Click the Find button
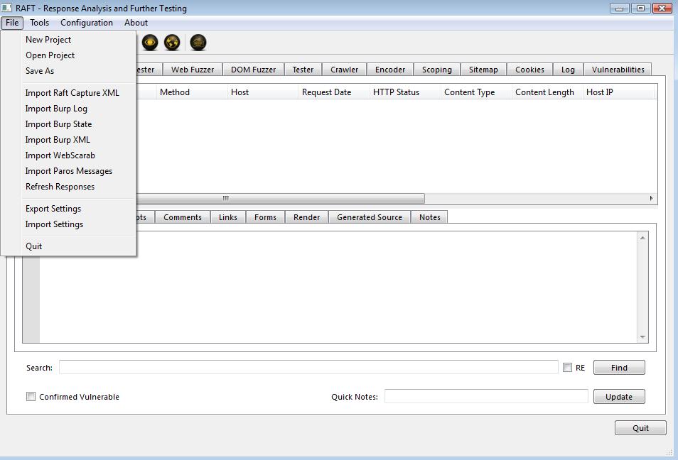678x460 pixels. click(x=619, y=368)
